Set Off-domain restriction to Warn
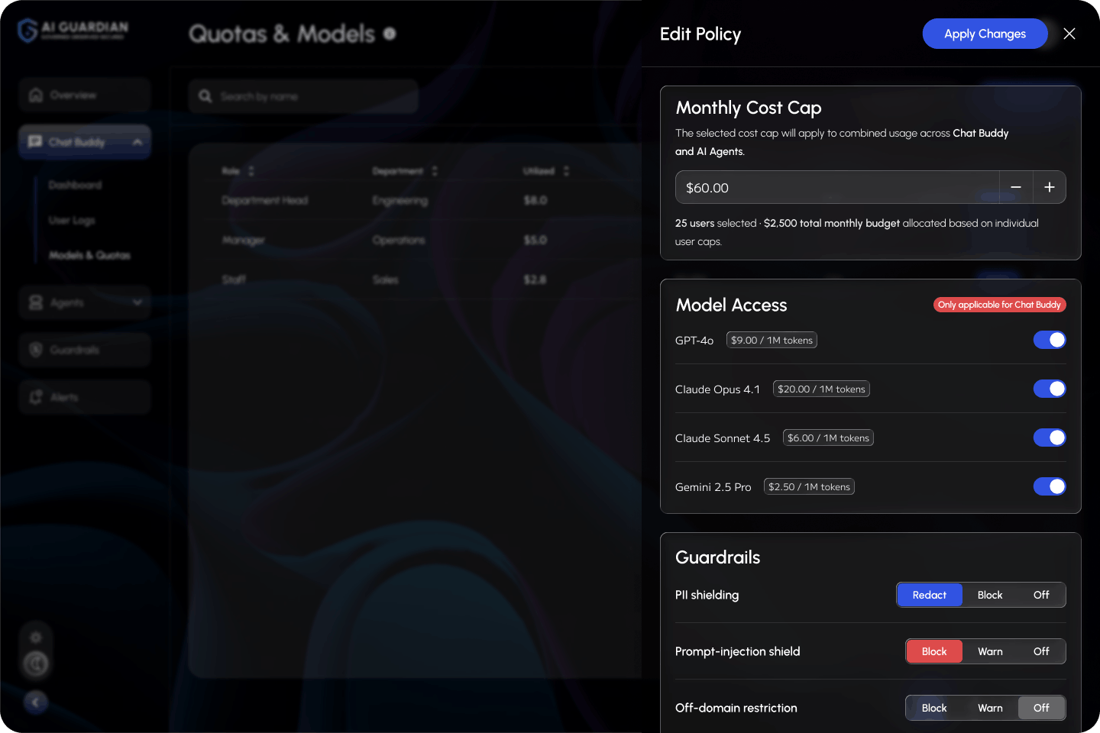The image size is (1100, 733). click(x=990, y=708)
